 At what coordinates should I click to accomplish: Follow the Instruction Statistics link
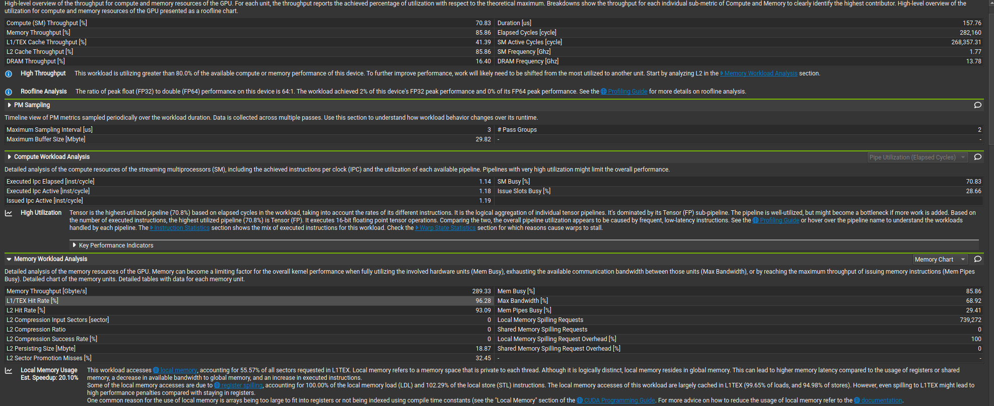[x=181, y=228]
